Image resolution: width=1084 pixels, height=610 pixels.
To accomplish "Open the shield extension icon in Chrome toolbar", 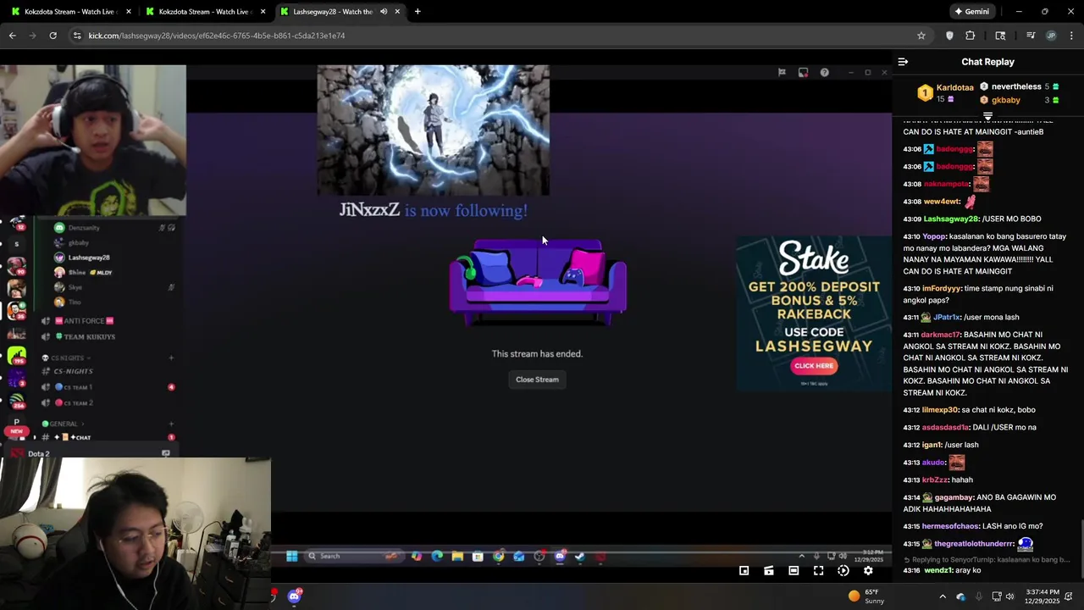I will click(949, 36).
